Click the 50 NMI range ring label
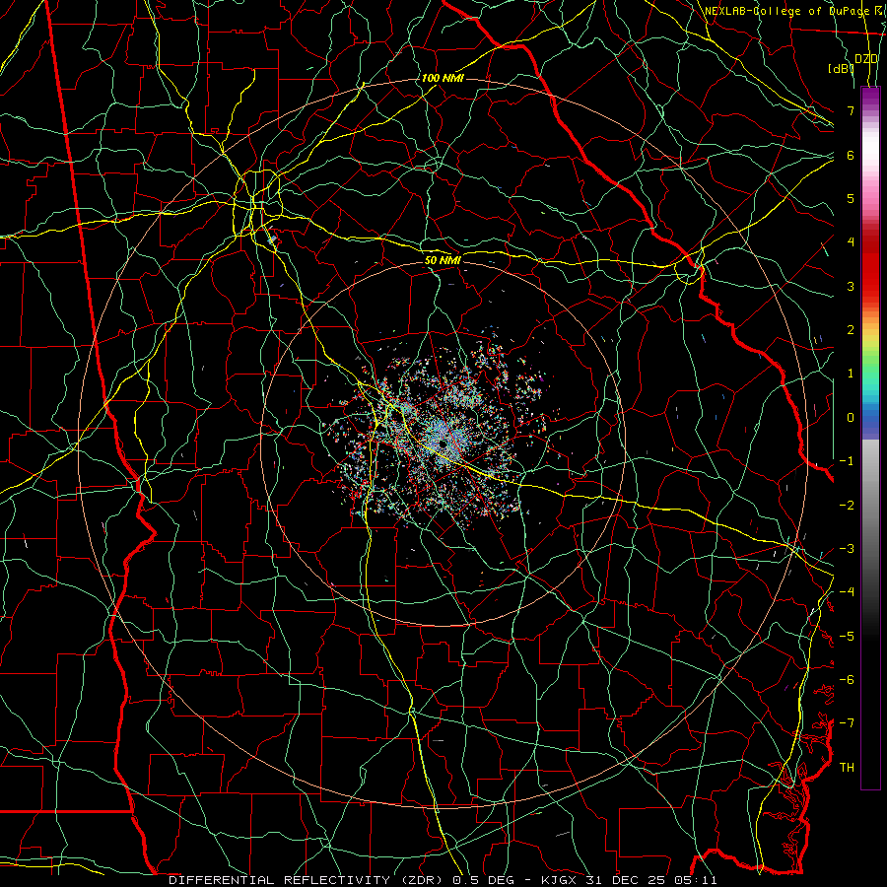Viewport: 887px width, 887px height. tap(443, 260)
